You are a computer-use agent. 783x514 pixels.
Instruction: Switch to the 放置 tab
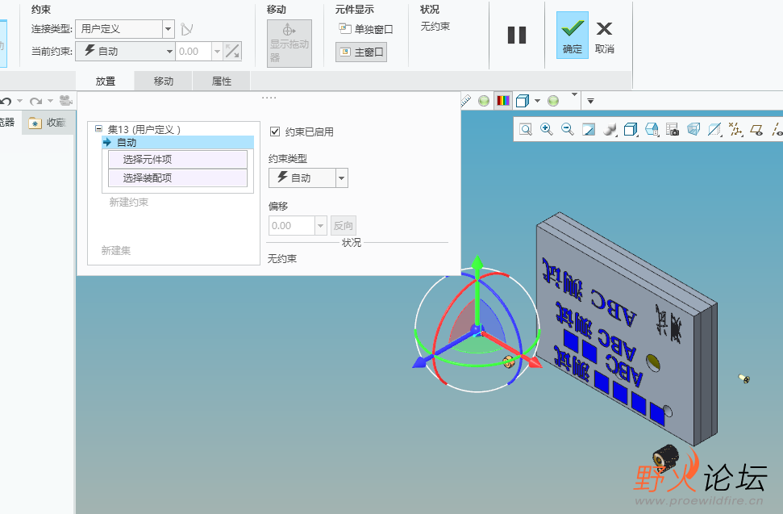click(x=106, y=81)
